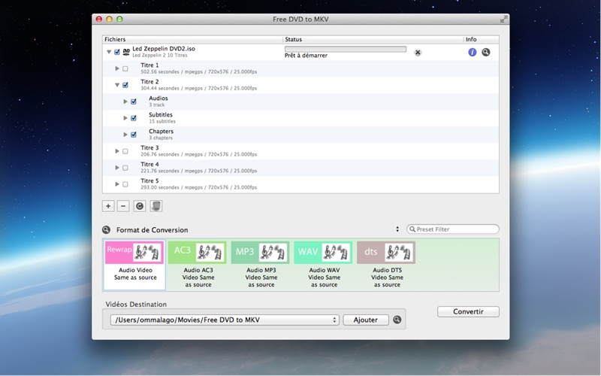Click the search icon inside Preset Filter field
601x376 pixels.
pyautogui.click(x=412, y=229)
